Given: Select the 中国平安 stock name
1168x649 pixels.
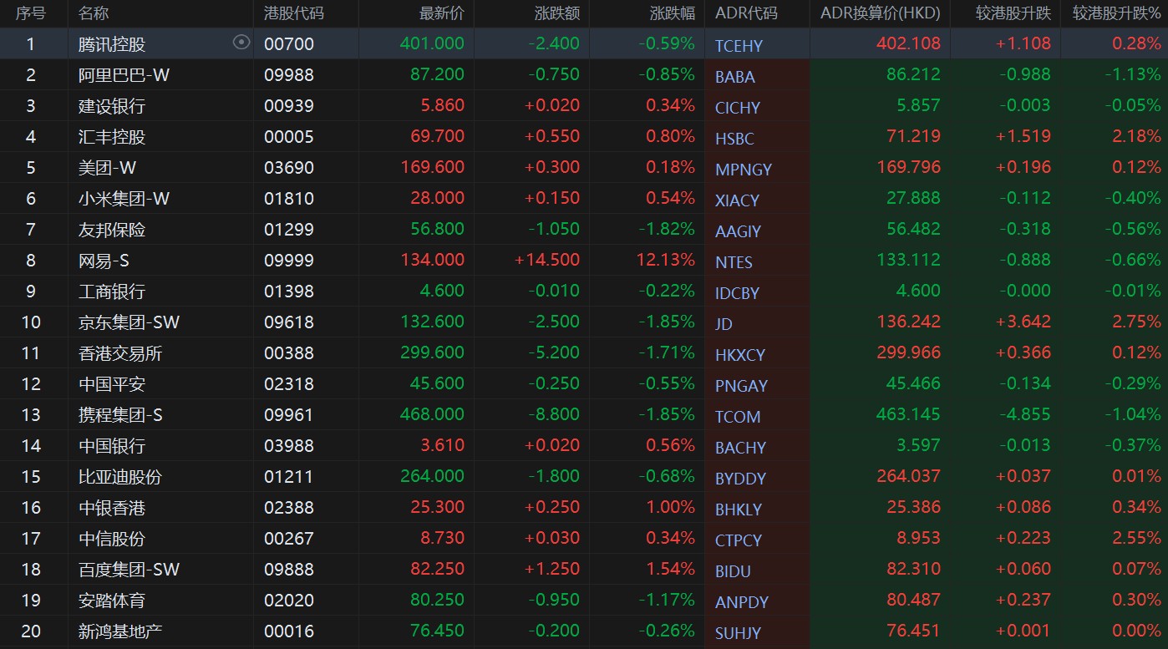Looking at the screenshot, I should (112, 384).
